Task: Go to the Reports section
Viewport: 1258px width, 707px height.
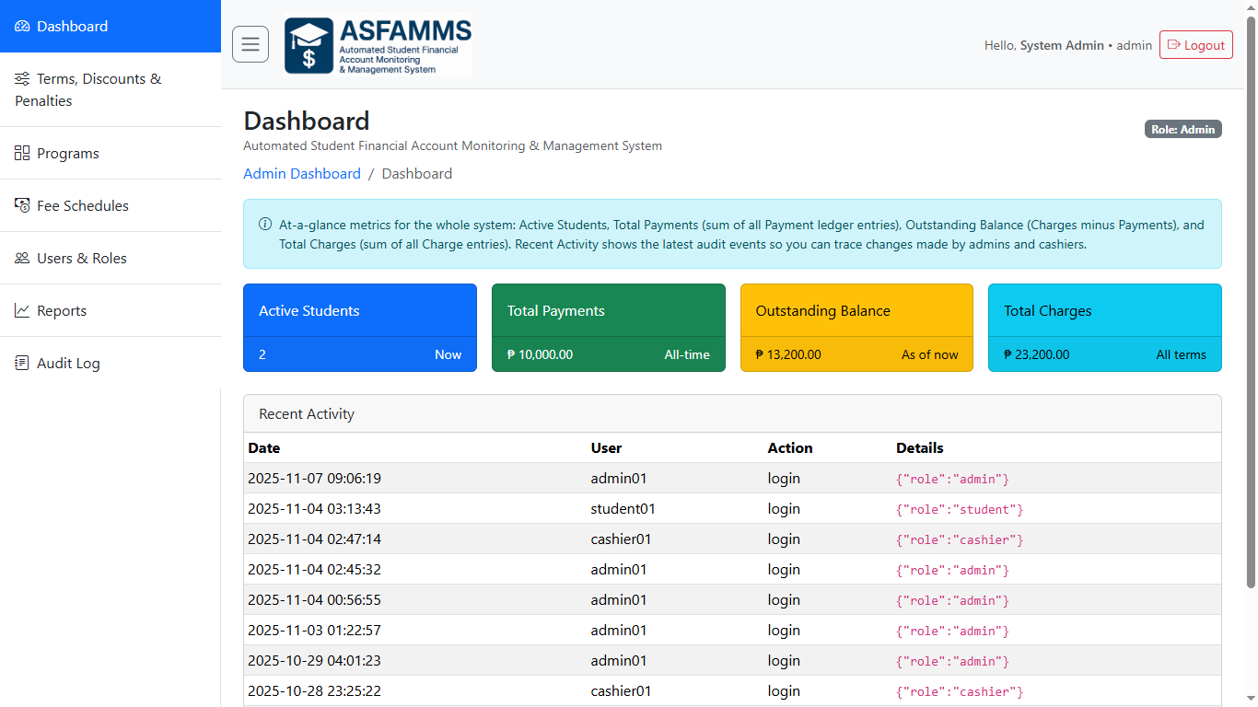Action: (62, 311)
